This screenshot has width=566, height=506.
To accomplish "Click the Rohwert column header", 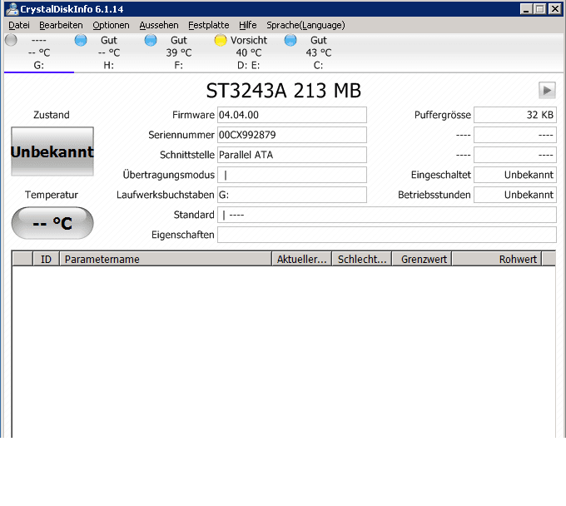I will click(x=497, y=259).
